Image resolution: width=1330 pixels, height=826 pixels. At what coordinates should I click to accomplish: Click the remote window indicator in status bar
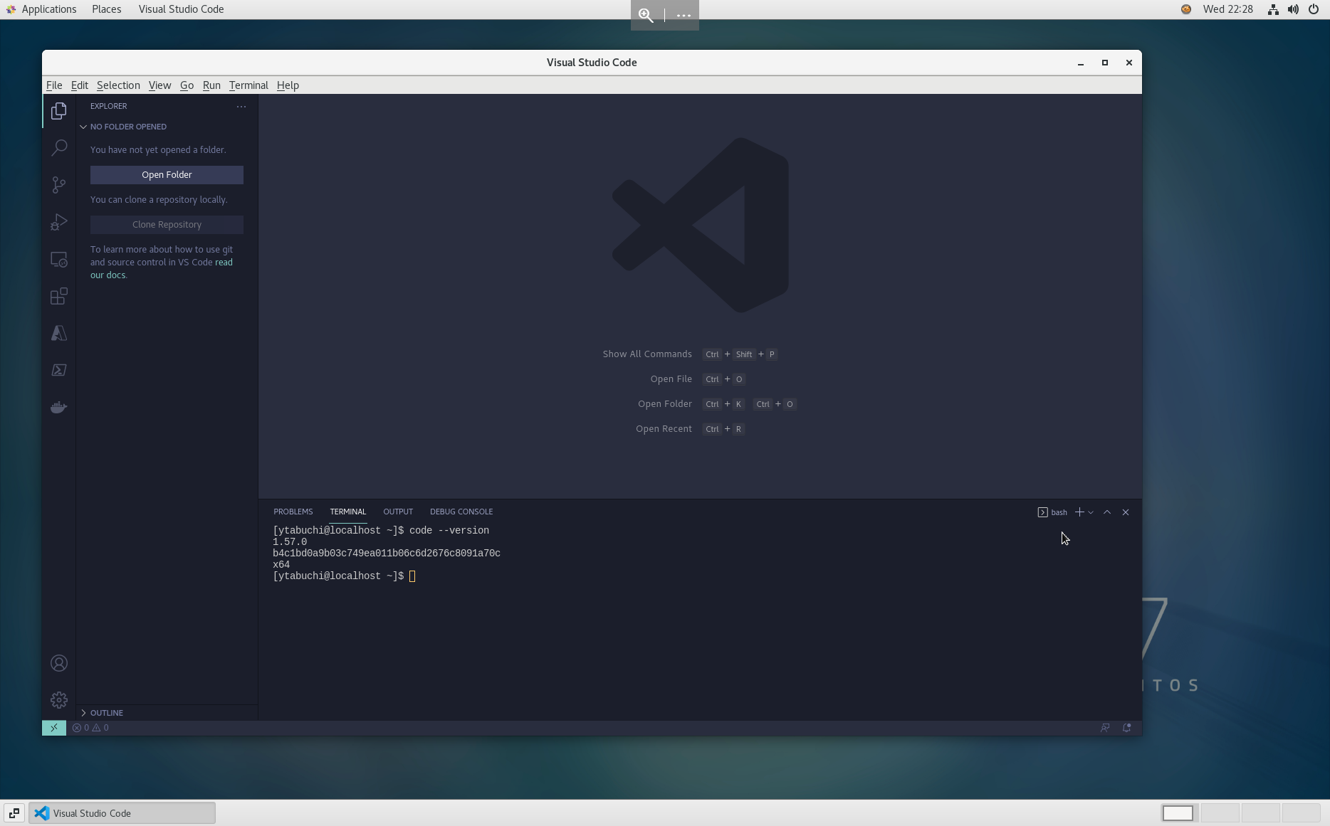(54, 728)
